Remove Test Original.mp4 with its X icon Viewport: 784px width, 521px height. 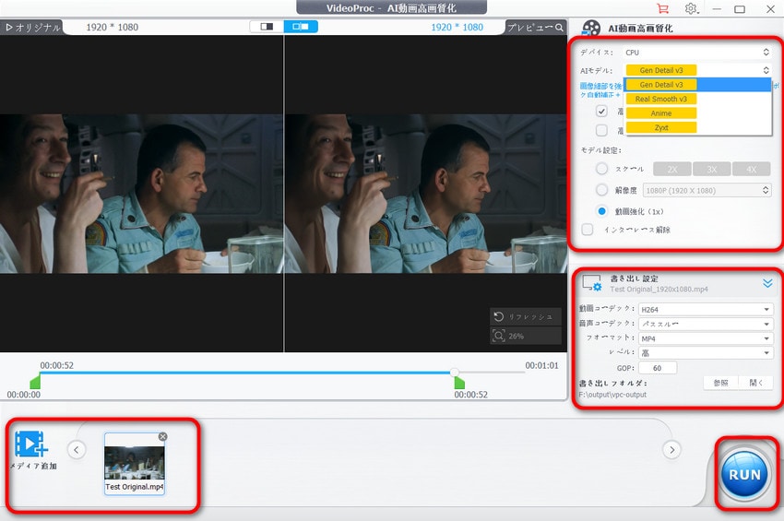coord(162,436)
